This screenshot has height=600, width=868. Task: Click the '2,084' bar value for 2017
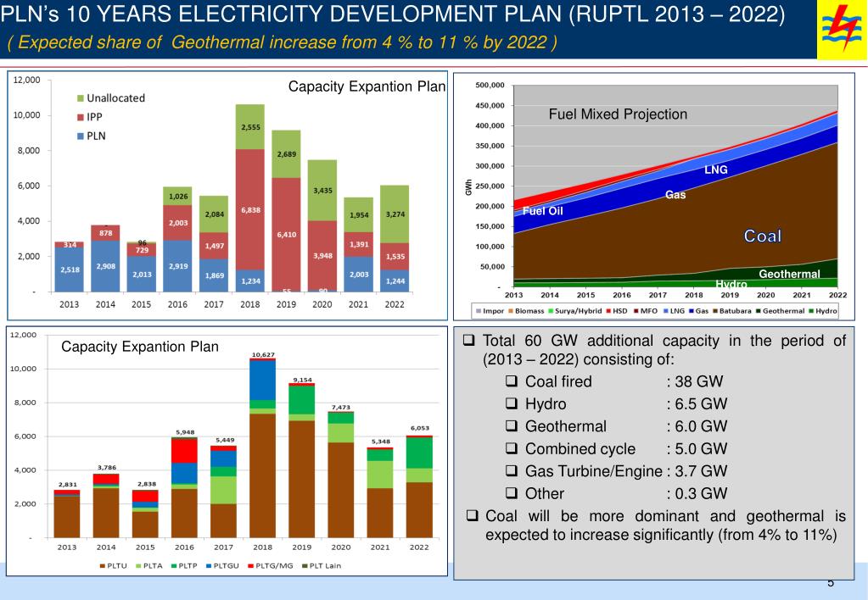[214, 214]
